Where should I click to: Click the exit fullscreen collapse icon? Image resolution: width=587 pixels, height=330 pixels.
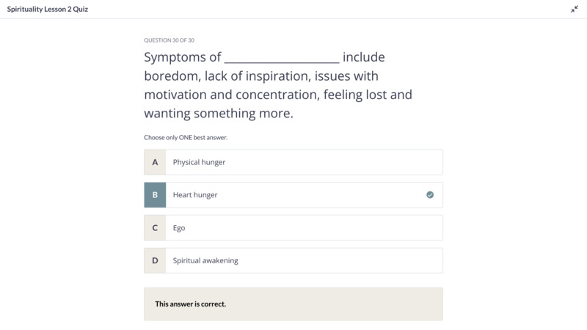click(575, 10)
